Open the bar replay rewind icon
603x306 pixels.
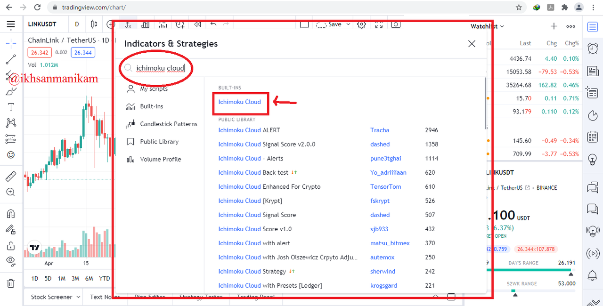coord(198,24)
